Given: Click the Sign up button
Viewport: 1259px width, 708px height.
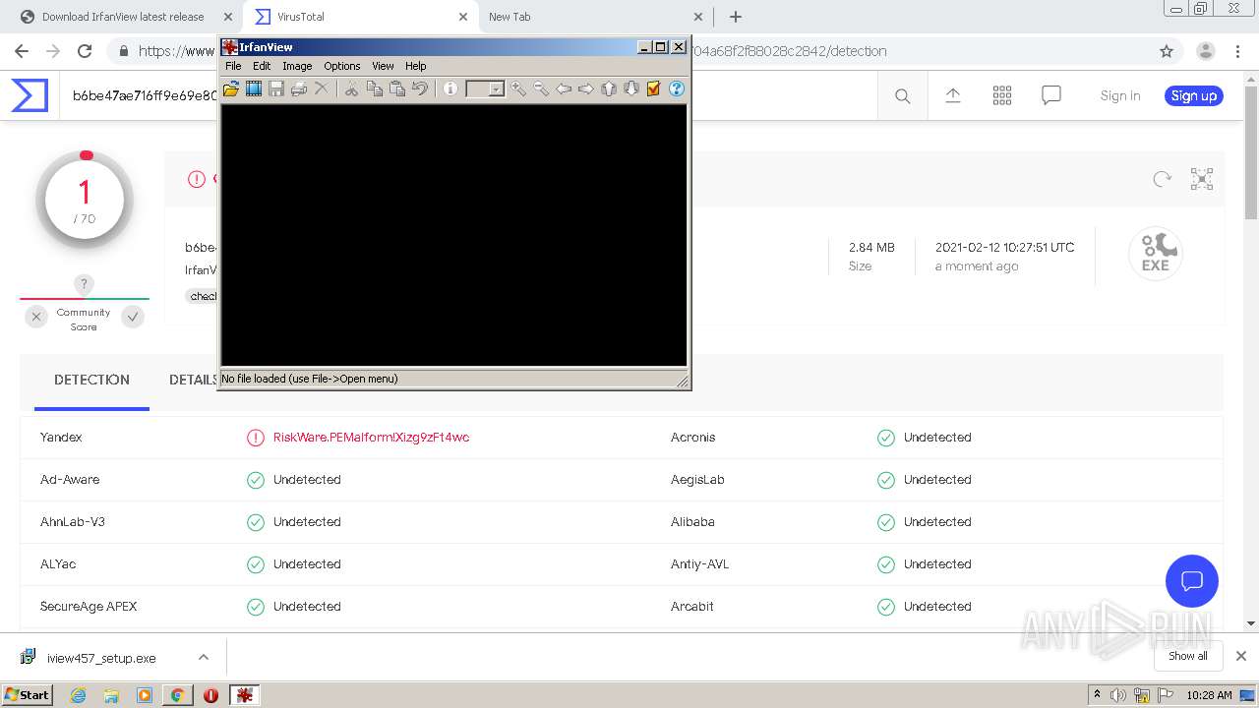Looking at the screenshot, I should [x=1194, y=95].
